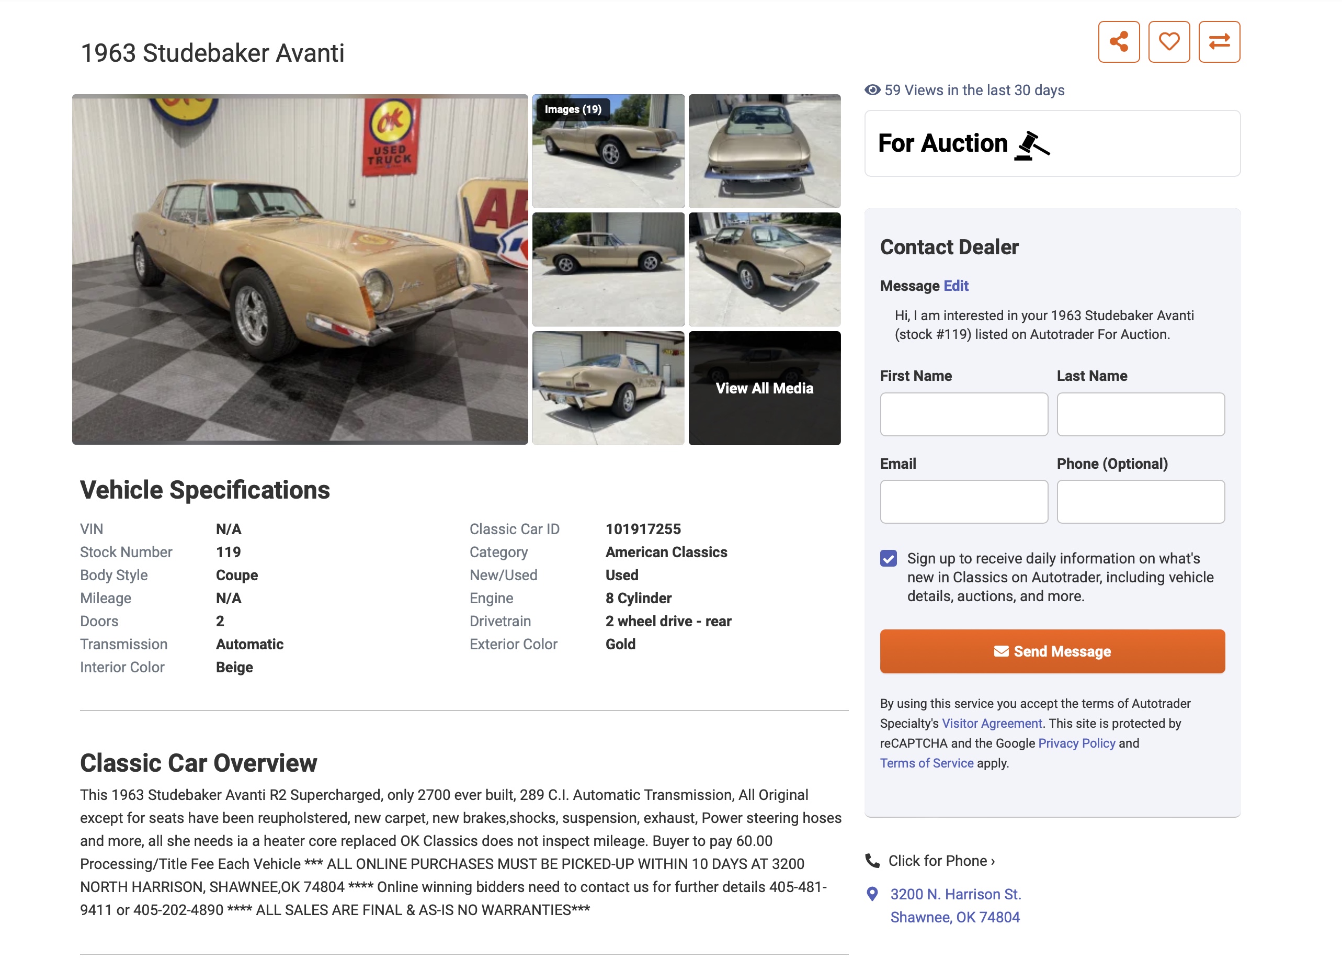
Task: Edit the dealer message
Action: pyautogui.click(x=956, y=286)
